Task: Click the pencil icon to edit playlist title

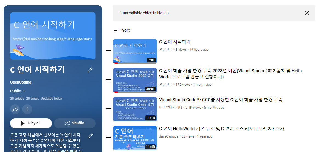Action: point(90,70)
